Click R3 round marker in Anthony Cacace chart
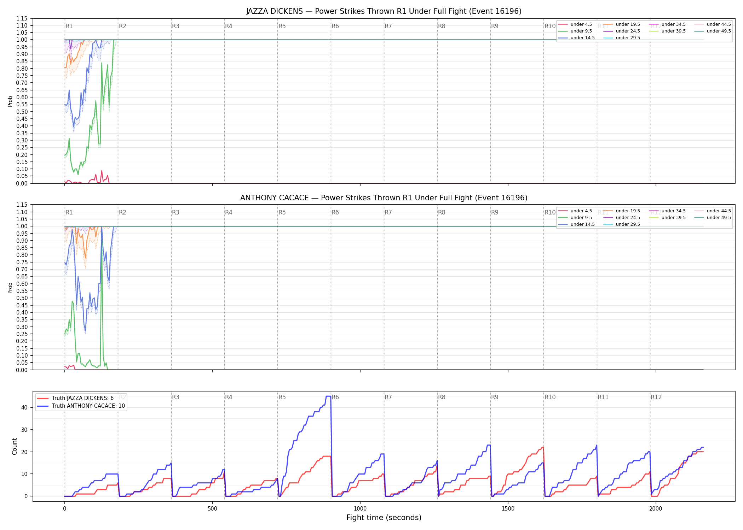 (175, 212)
